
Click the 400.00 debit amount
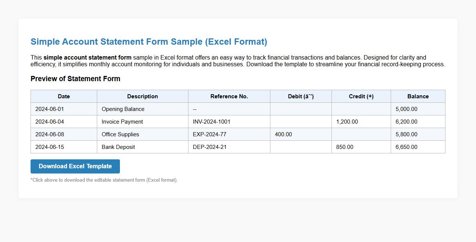coord(283,134)
